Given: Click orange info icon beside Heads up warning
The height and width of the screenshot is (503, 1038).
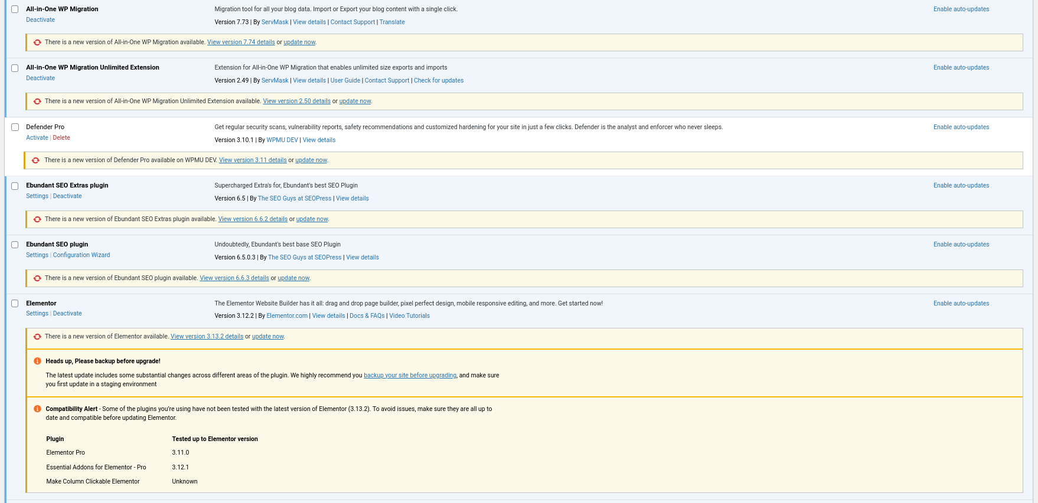Looking at the screenshot, I should click(x=37, y=361).
